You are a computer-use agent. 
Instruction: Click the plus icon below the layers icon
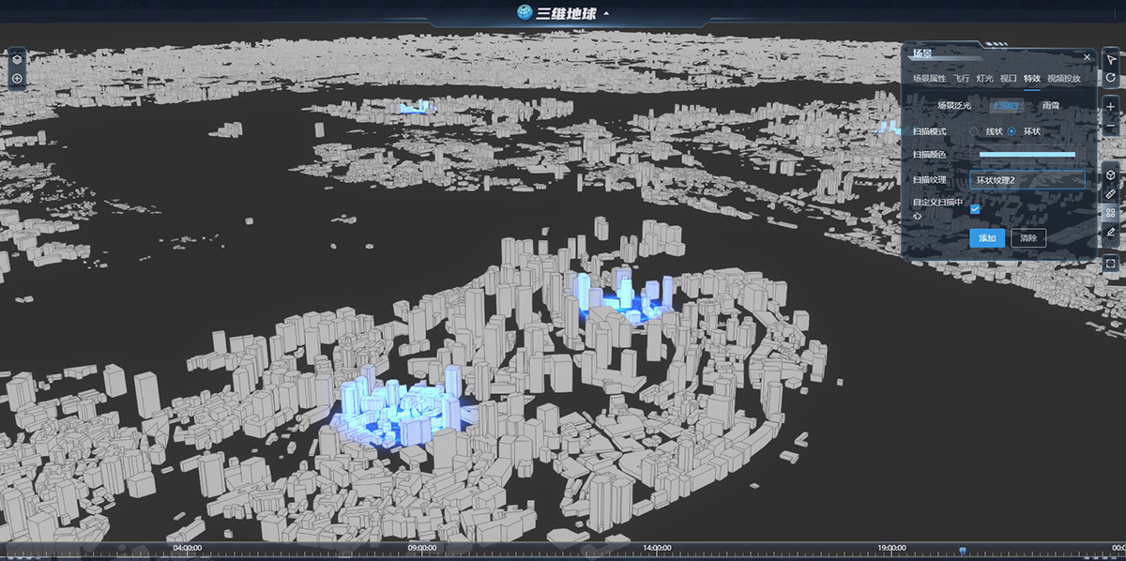pyautogui.click(x=15, y=78)
